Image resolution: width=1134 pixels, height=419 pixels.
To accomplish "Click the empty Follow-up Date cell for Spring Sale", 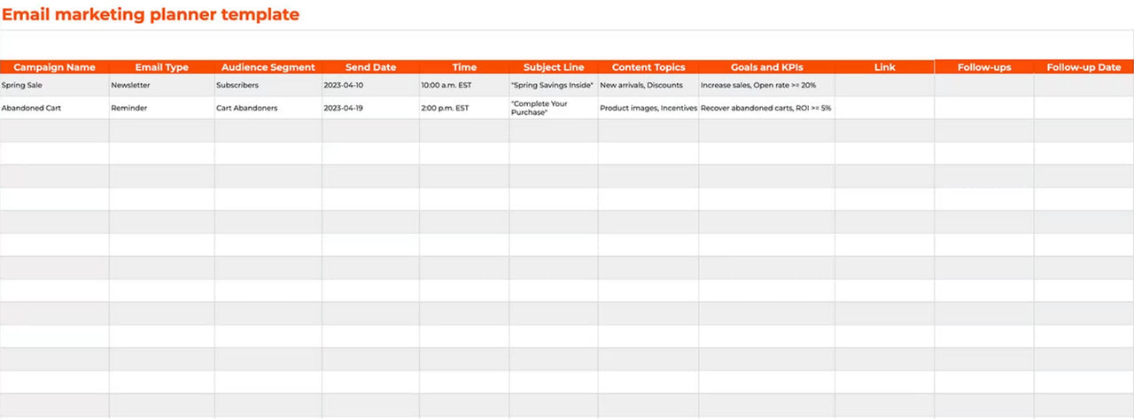I will click(x=1084, y=86).
